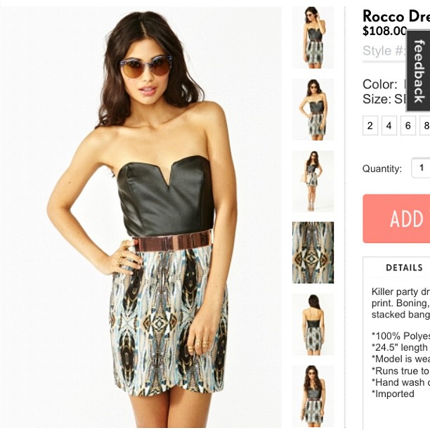This screenshot has height=430, width=430.
Task: Select size 2 box
Action: click(x=370, y=126)
